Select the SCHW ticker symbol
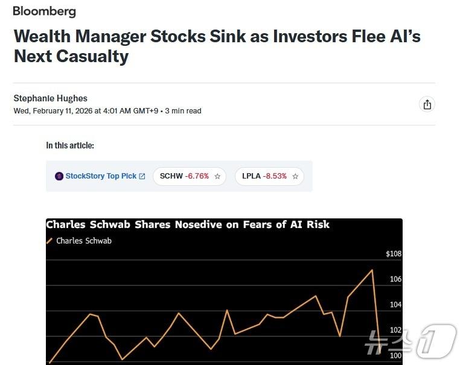This screenshot has width=463, height=365. (171, 176)
